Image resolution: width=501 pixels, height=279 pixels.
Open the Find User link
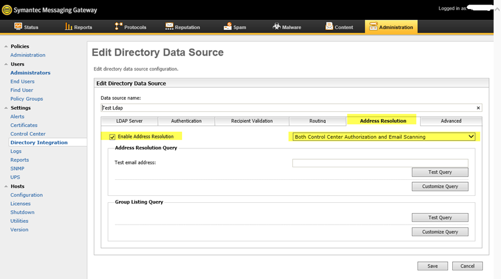(22, 90)
